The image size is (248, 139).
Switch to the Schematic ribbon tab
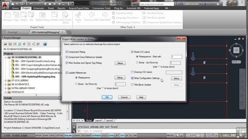[x=39, y=8]
